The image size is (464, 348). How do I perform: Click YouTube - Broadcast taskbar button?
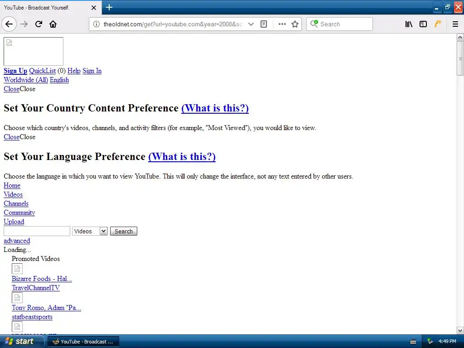(83, 342)
